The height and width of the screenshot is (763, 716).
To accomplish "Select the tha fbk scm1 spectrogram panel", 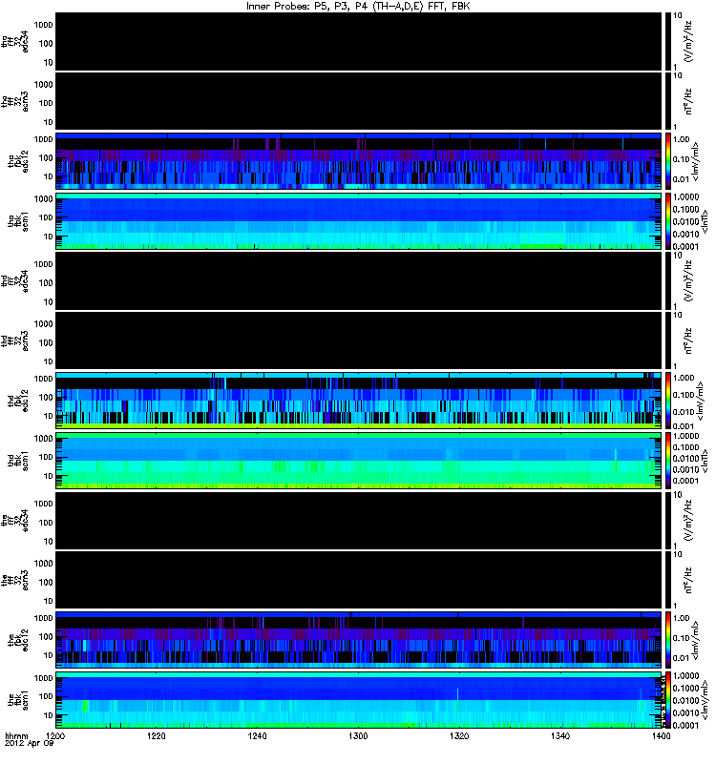I will click(x=361, y=222).
